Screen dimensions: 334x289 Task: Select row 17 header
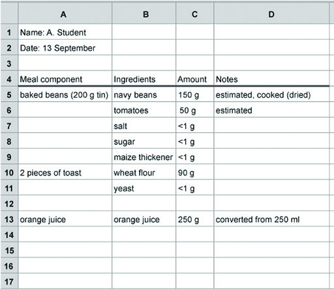(x=9, y=282)
